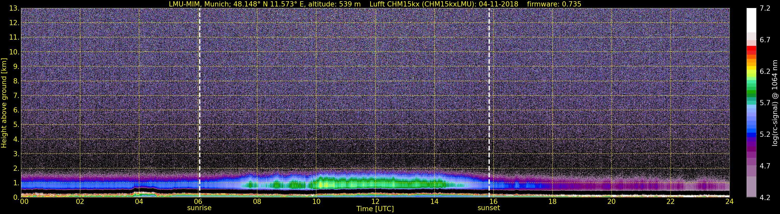The image size is (780, 214).
Task: Click the plot title beginning 'LMU-MIM, Munich'
Action: (x=375, y=4)
